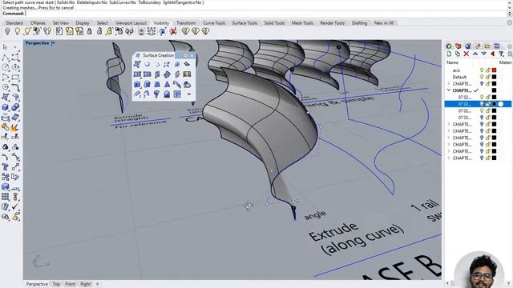This screenshot has height=288, width=513.
Task: Toggle lock icon of Default layer
Action: (488, 77)
